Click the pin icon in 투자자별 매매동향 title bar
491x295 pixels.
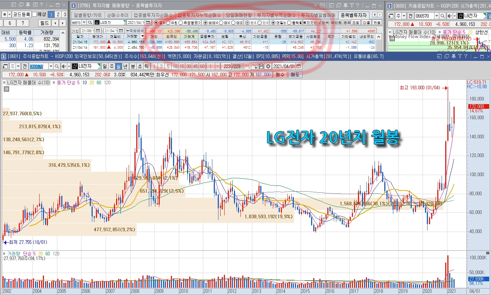tap(345, 5)
